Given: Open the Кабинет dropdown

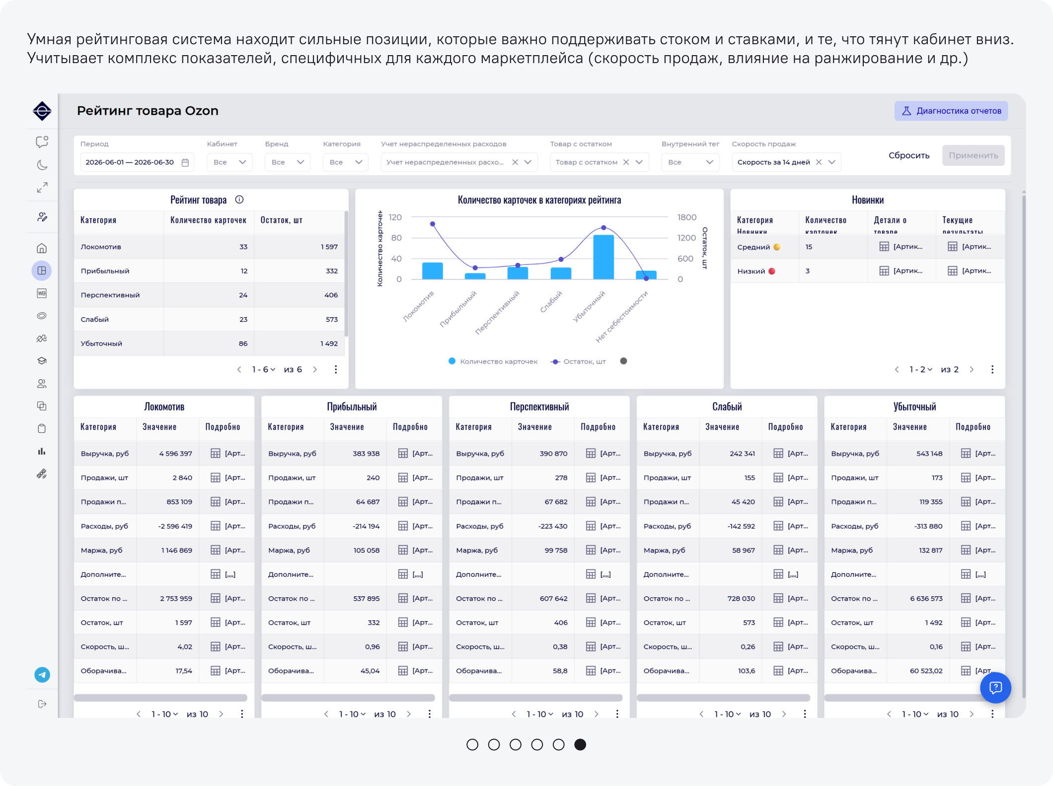Looking at the screenshot, I should 229,162.
